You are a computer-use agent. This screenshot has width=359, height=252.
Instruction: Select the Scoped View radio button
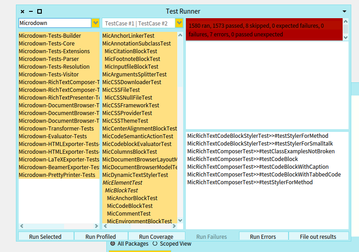click(155, 243)
